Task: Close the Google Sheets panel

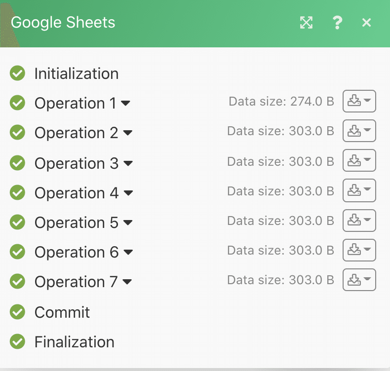Action: [366, 22]
